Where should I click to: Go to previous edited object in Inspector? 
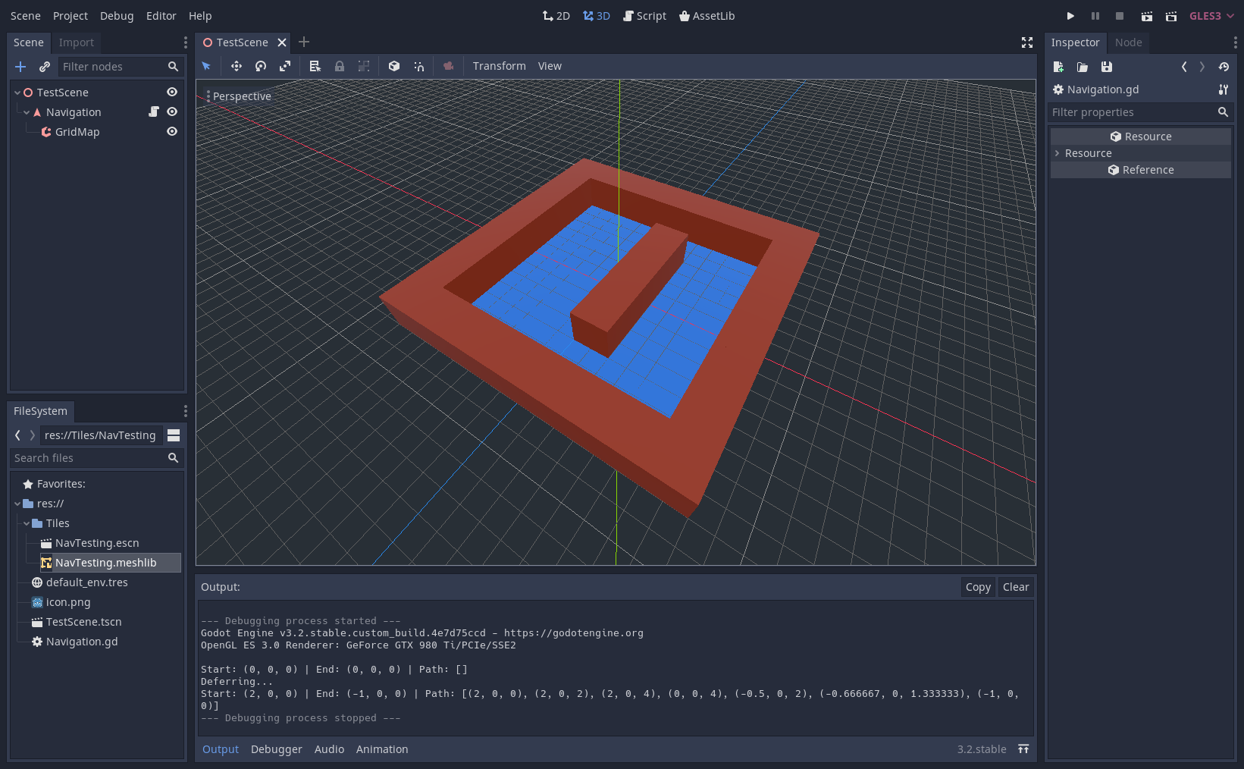click(1184, 67)
